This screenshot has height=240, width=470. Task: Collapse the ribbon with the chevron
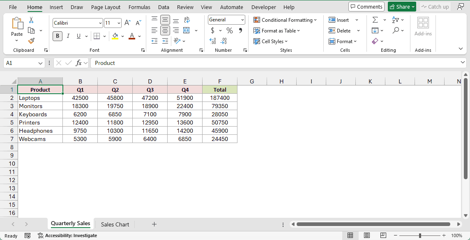click(x=461, y=48)
